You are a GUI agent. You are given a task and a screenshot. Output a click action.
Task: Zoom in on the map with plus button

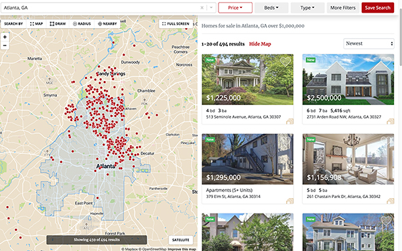point(5,37)
